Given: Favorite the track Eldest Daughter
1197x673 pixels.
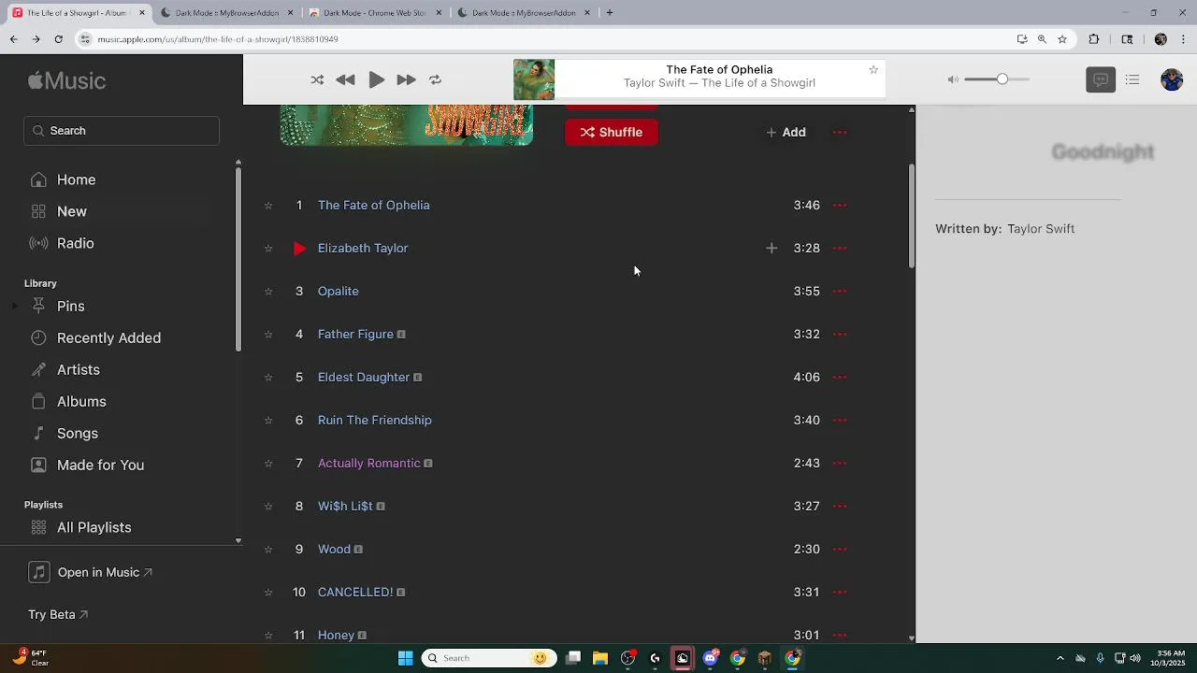Looking at the screenshot, I should (268, 378).
